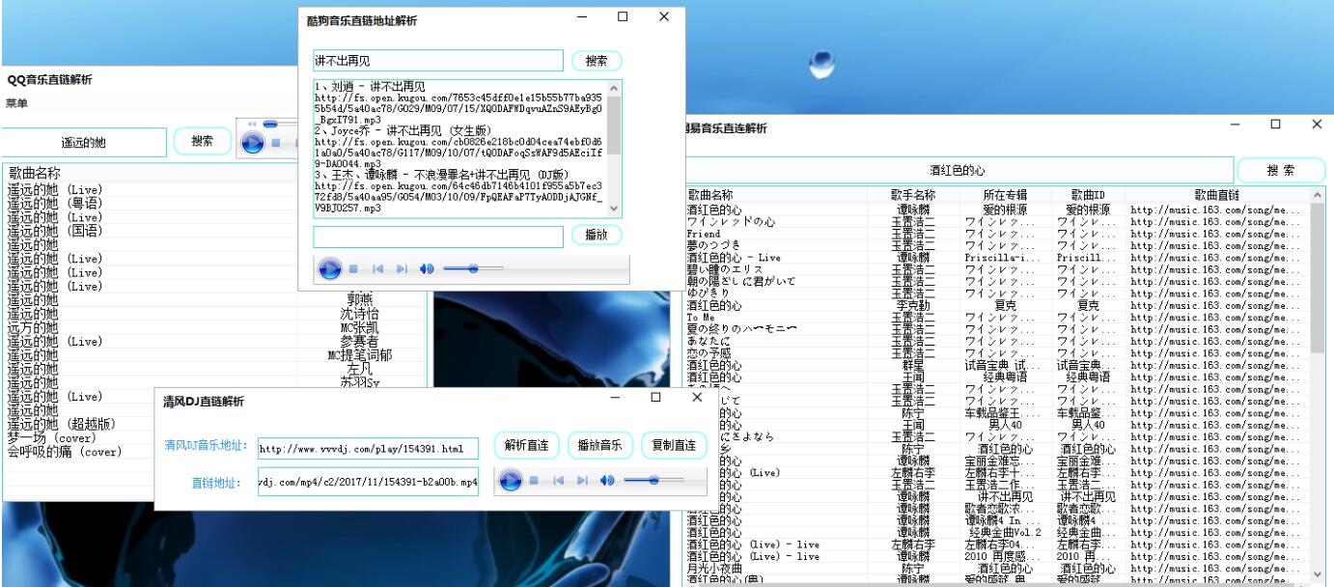Go to next track in 清风DJ player
The width and height of the screenshot is (1334, 587).
(582, 480)
